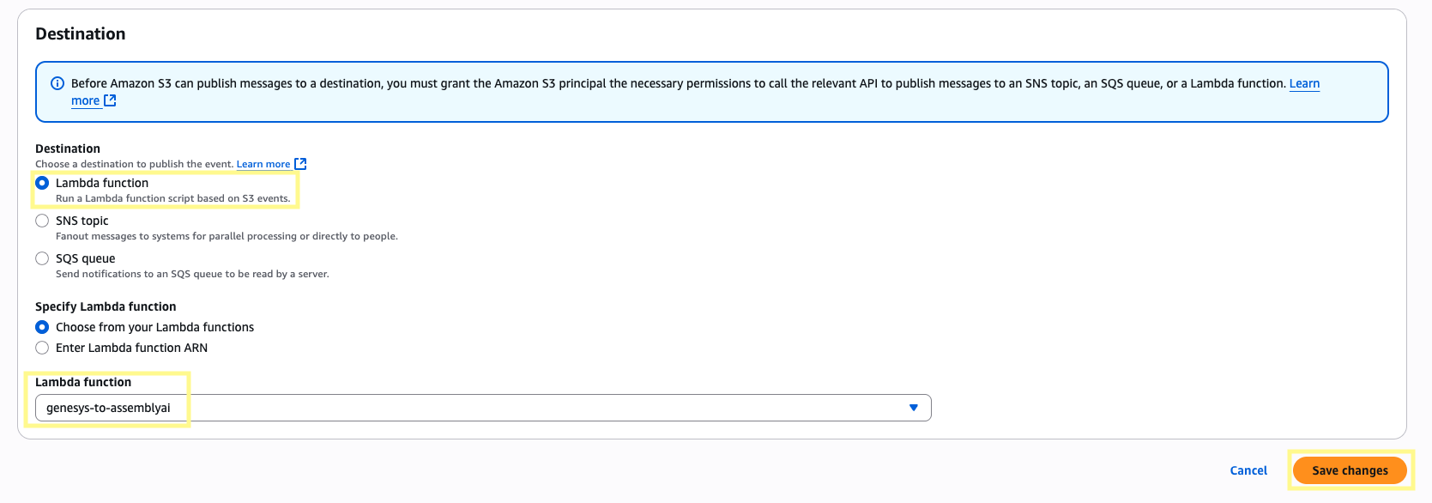Open the genesys-to-assemblyai function selector
1432x503 pixels.
[x=482, y=408]
